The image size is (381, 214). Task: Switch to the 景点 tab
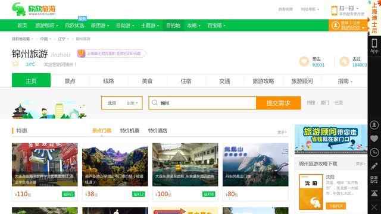[70, 81]
